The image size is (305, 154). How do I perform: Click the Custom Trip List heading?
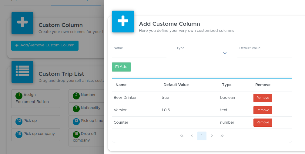(61, 74)
